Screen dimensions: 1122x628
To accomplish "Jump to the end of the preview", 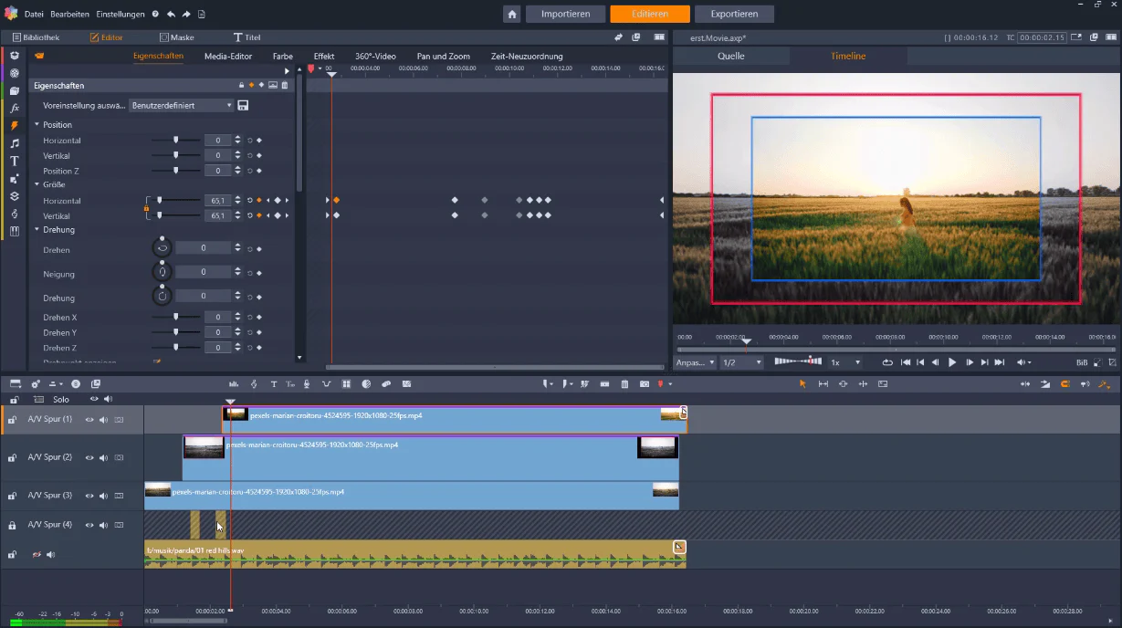I will tap(1001, 362).
